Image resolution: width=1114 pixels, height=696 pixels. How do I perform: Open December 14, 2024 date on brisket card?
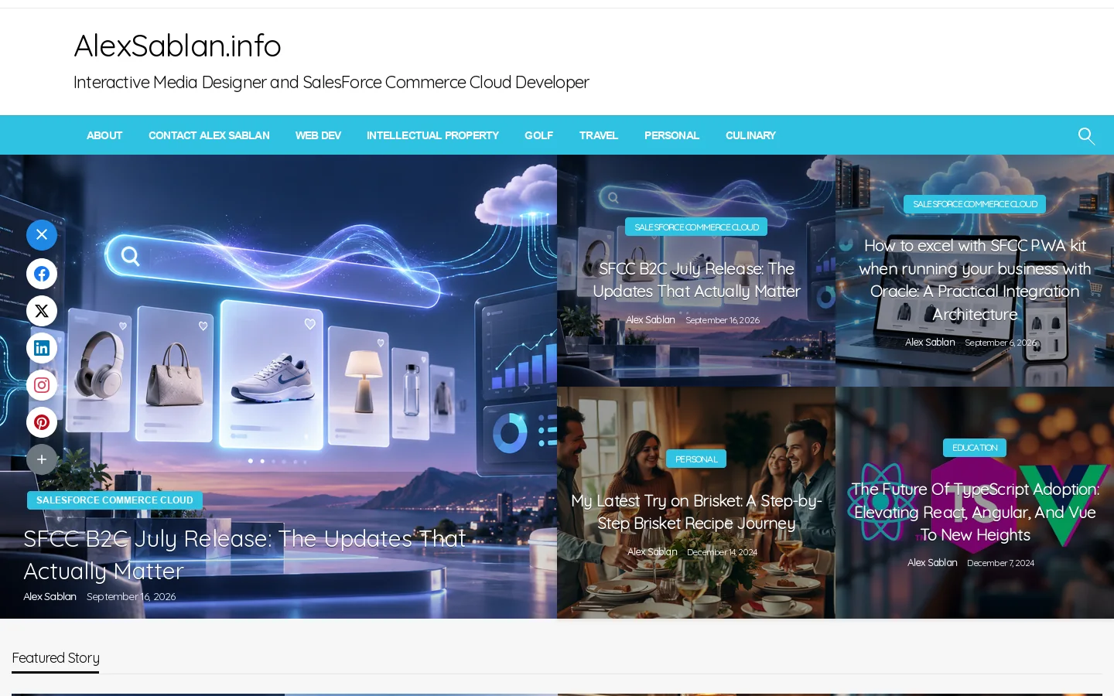coord(722,552)
